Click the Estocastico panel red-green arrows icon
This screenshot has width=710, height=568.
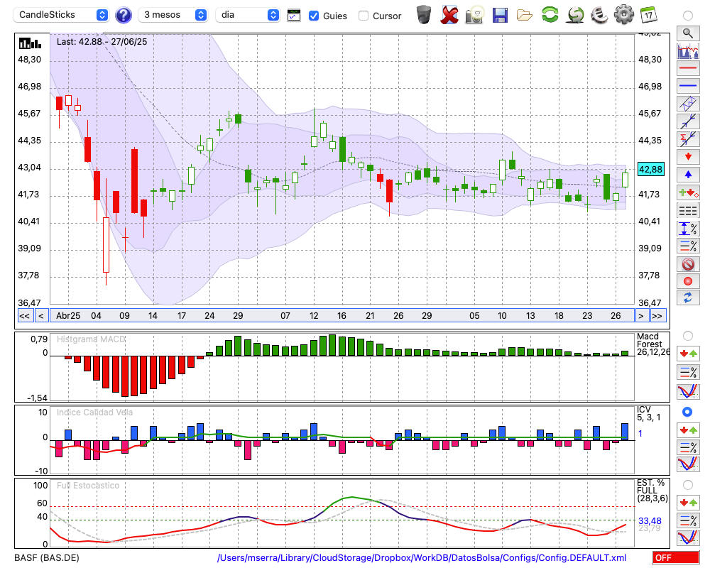[x=688, y=503]
